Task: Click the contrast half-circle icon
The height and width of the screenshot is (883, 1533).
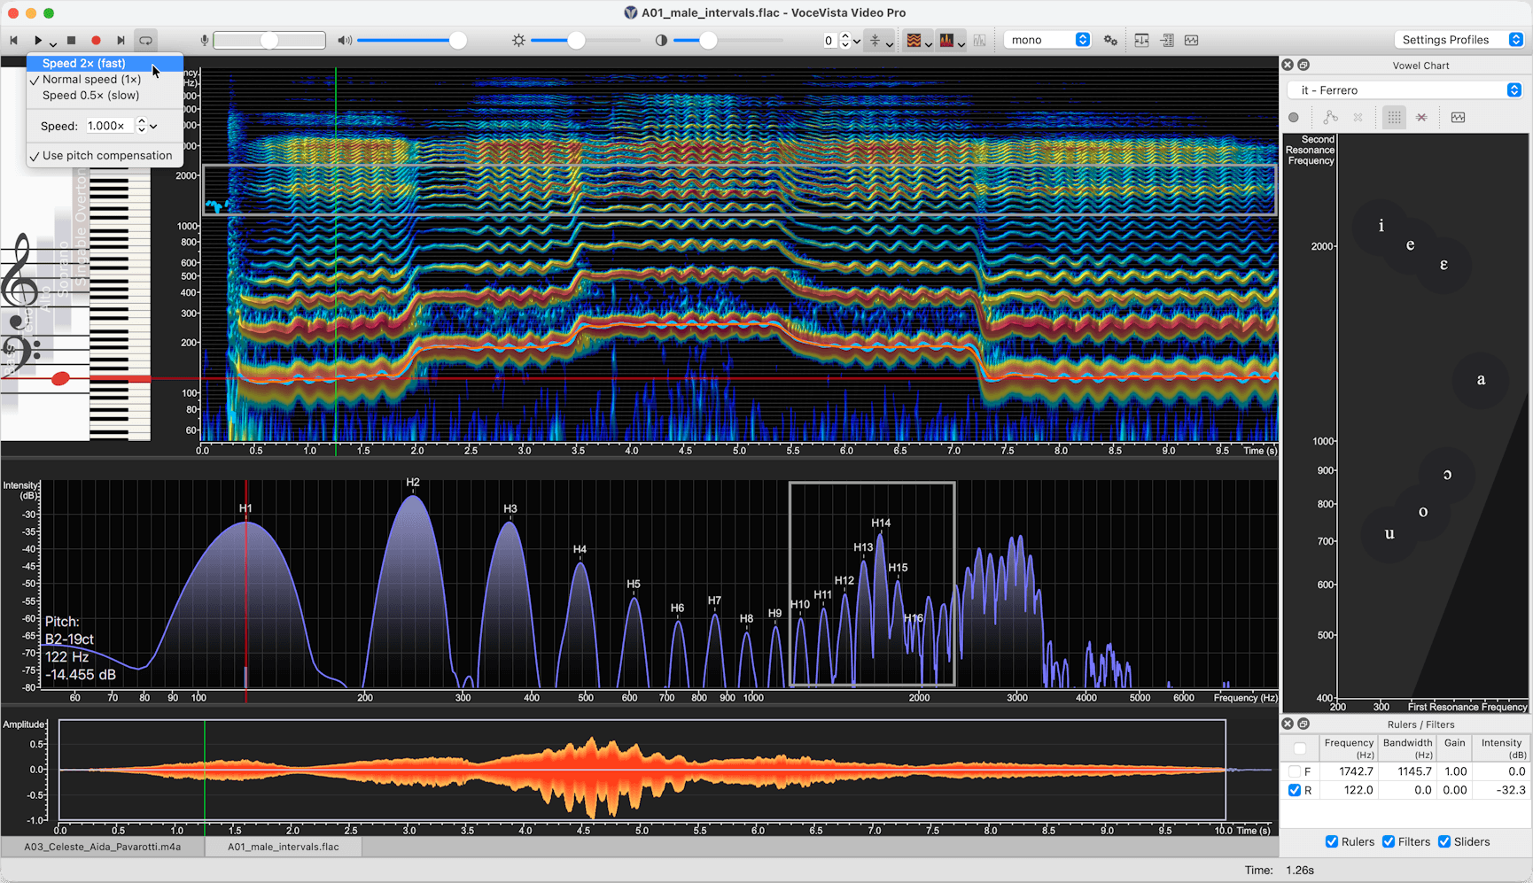Action: click(x=661, y=41)
